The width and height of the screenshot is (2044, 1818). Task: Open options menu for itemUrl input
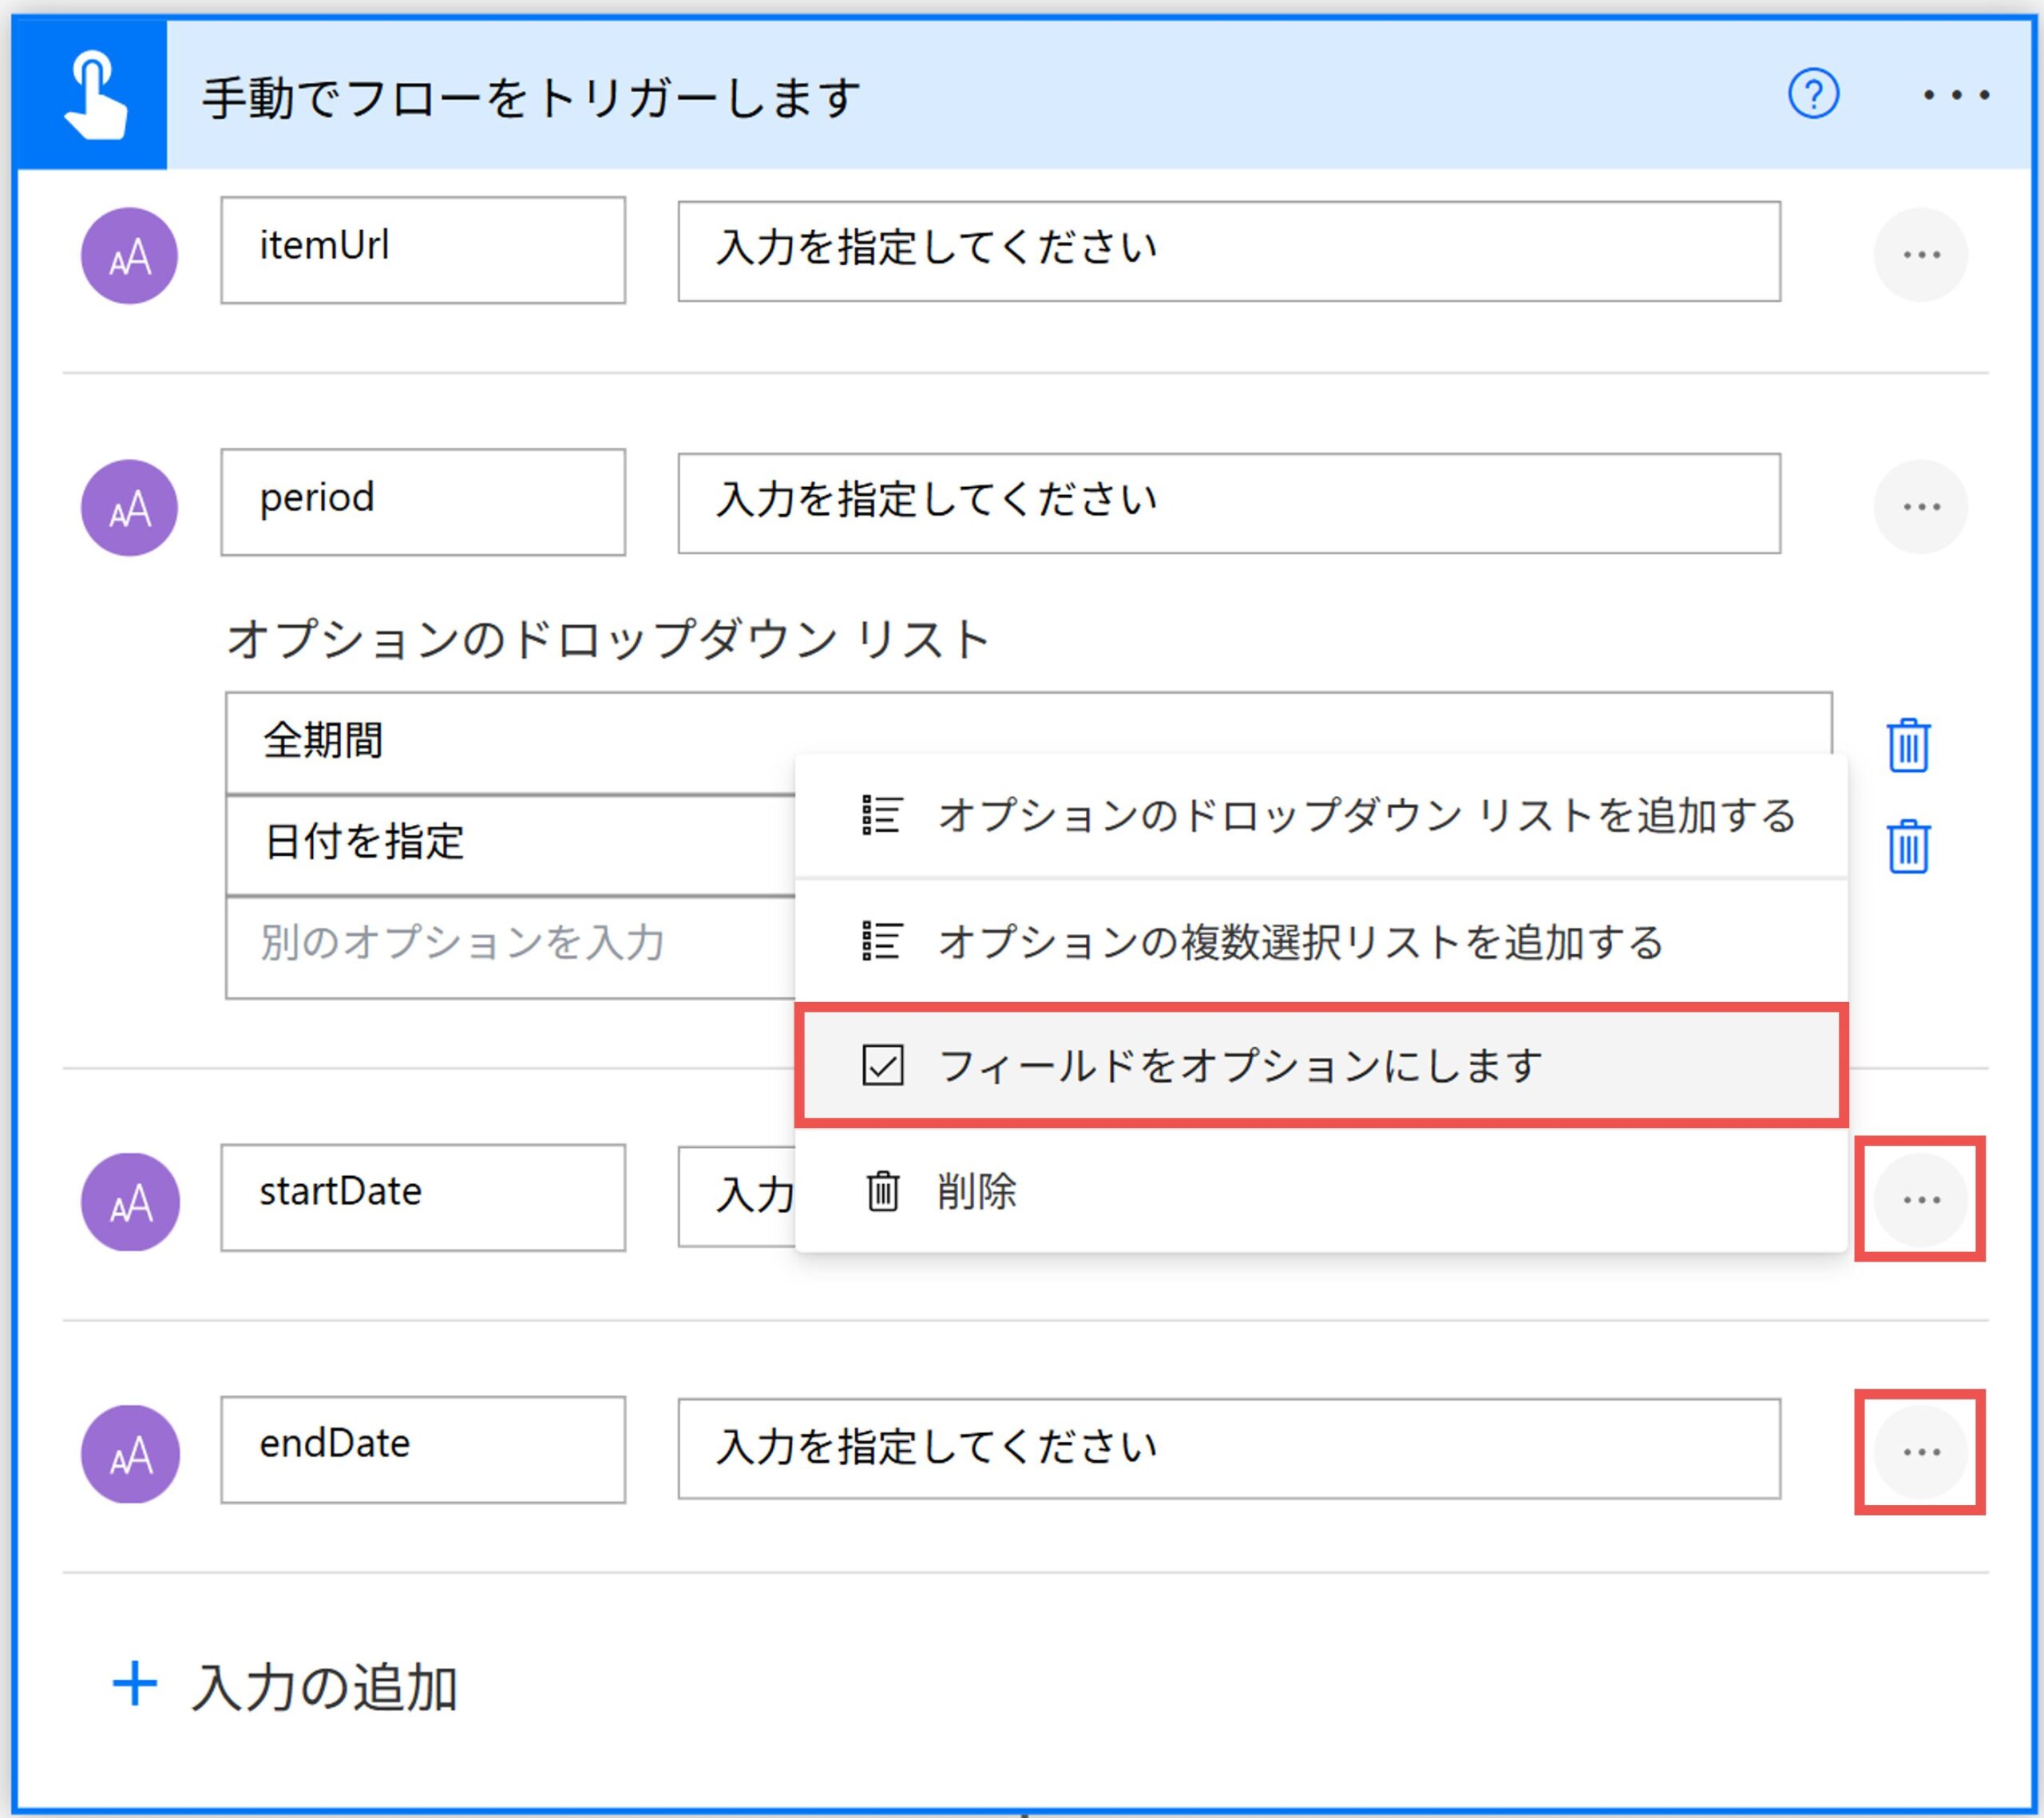point(1920,255)
